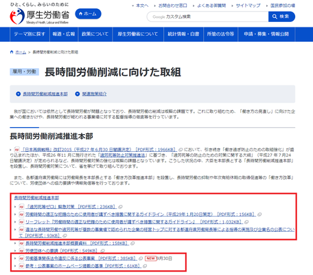
Task: Click the new-window icon after 過労死等ゼロ 緊急対策 link
Action: point(120,207)
